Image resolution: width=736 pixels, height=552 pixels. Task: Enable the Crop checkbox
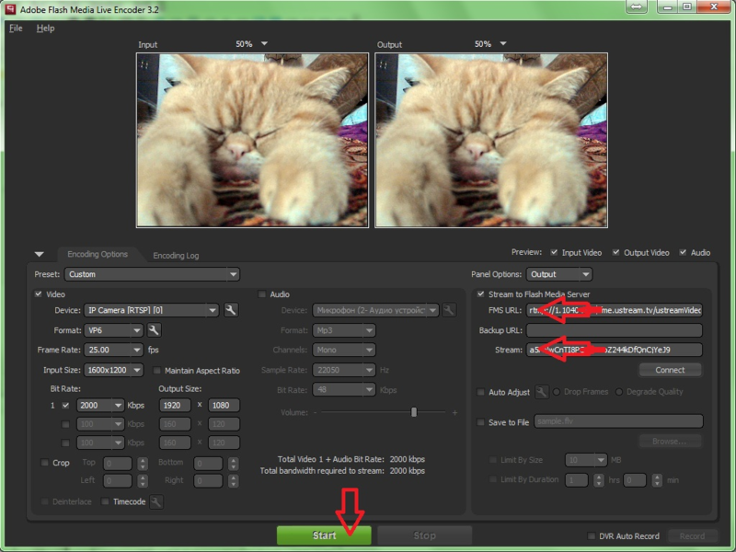[44, 463]
